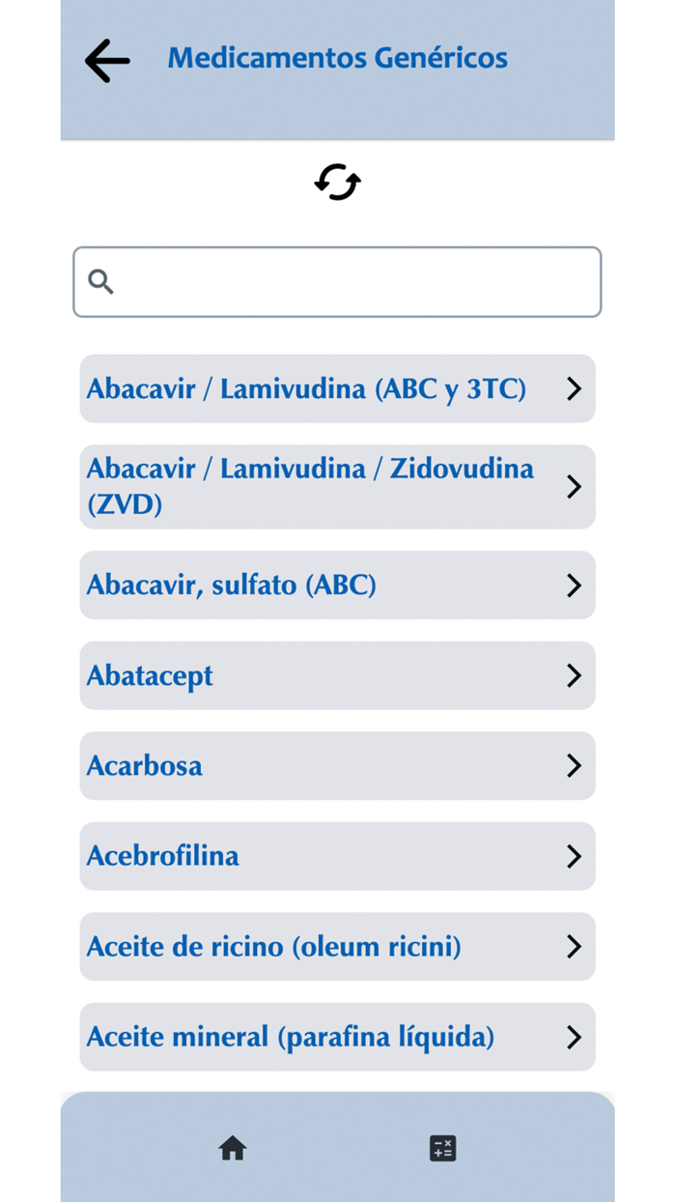Open Abacavir, sulfato (ABC) details

pyautogui.click(x=337, y=585)
